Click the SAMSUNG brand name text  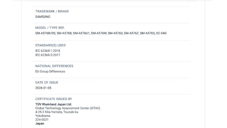coord(43,17)
